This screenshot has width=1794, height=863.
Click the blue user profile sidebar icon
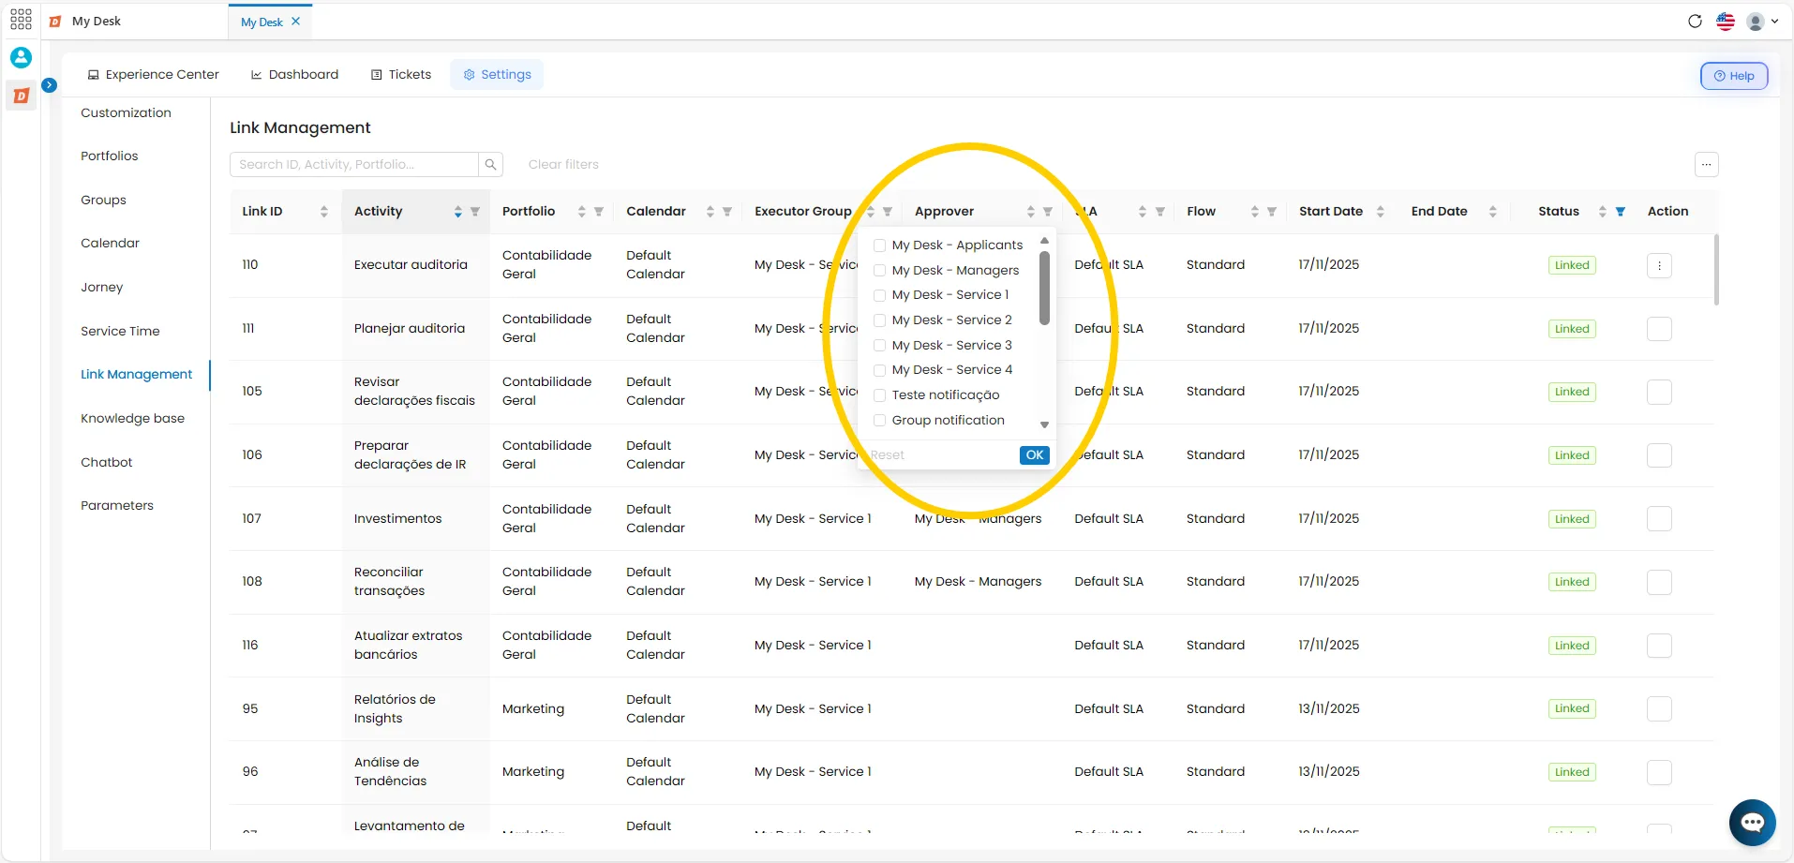[21, 57]
